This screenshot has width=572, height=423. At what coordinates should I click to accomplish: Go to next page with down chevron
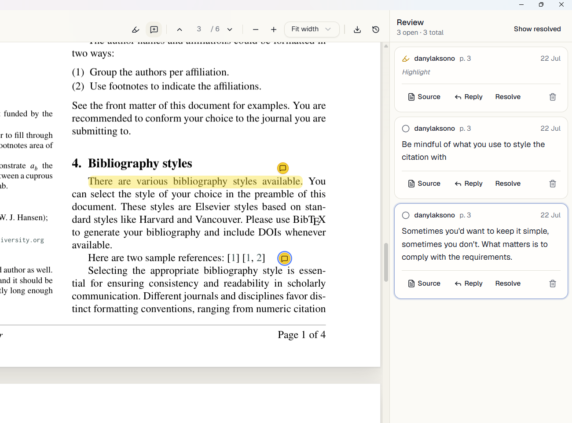[230, 29]
